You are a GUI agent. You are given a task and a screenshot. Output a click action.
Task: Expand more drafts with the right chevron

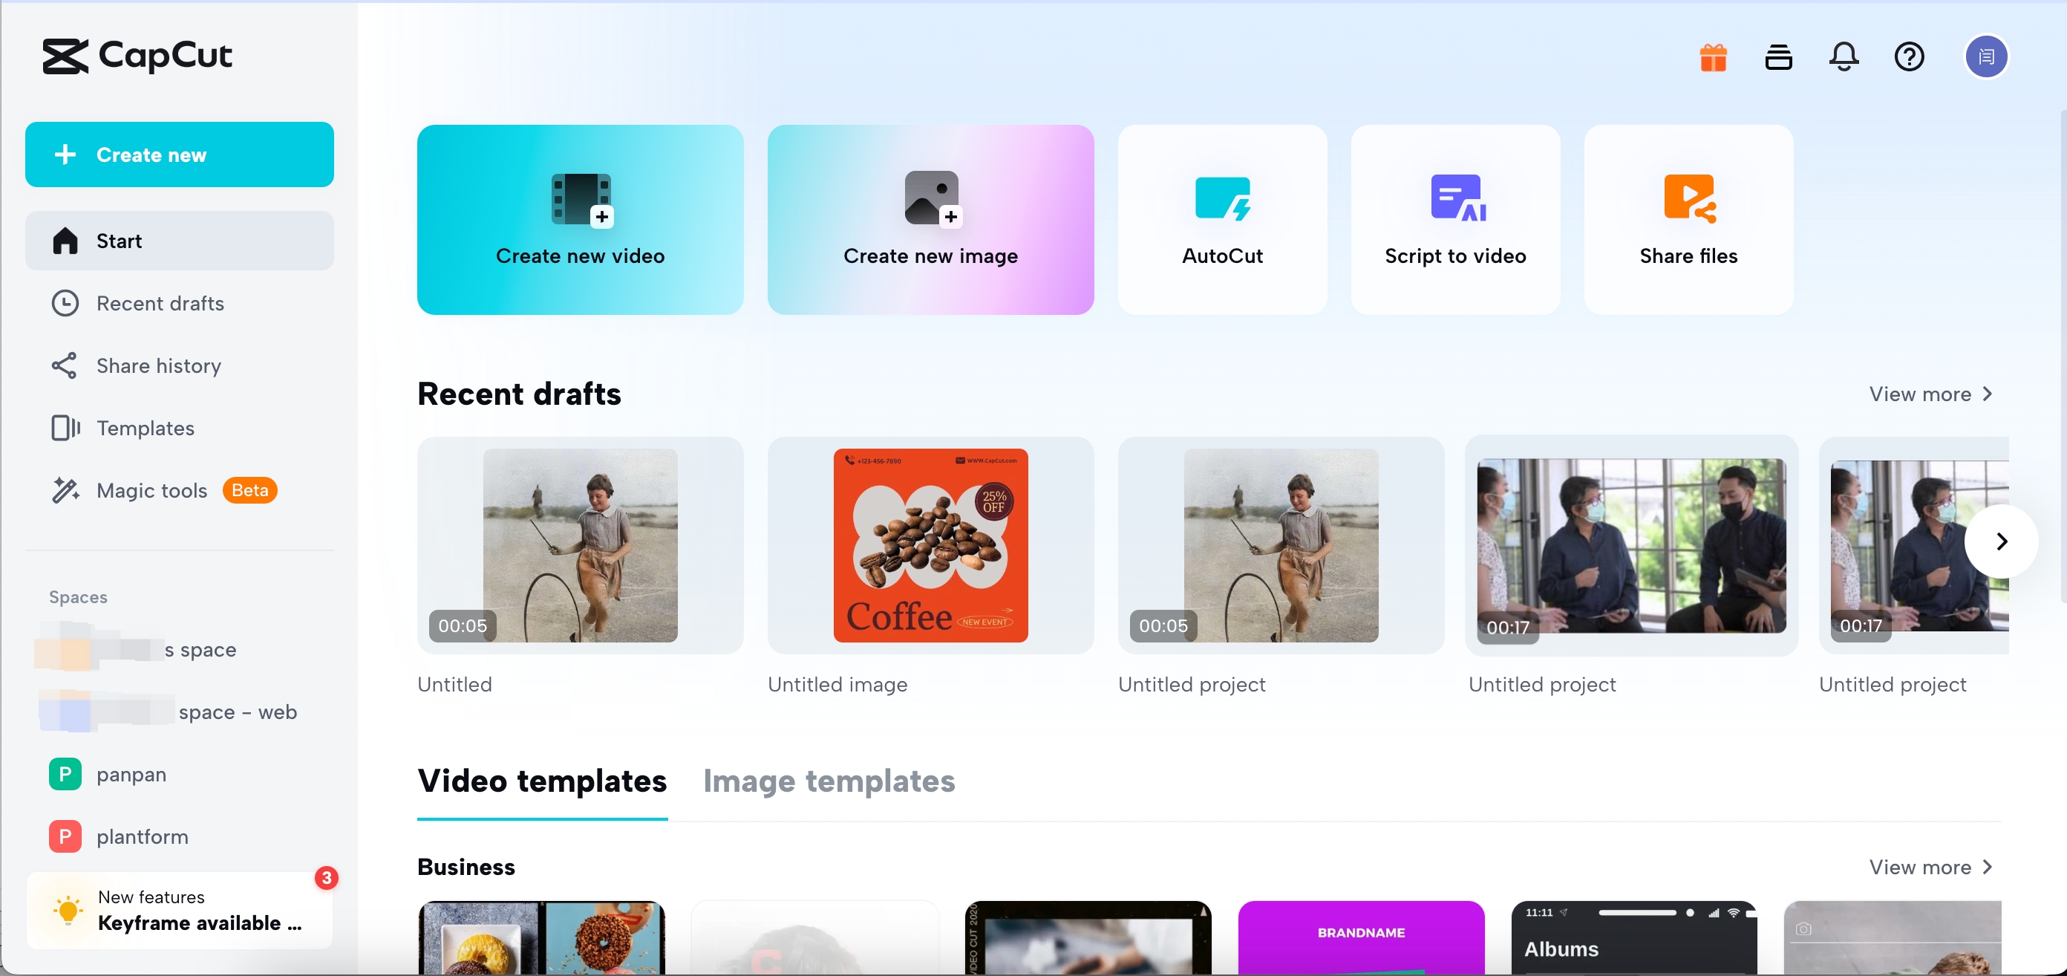[x=2001, y=541]
